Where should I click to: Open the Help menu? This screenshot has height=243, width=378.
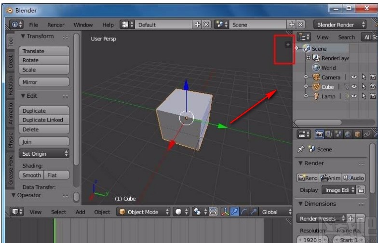tap(108, 25)
